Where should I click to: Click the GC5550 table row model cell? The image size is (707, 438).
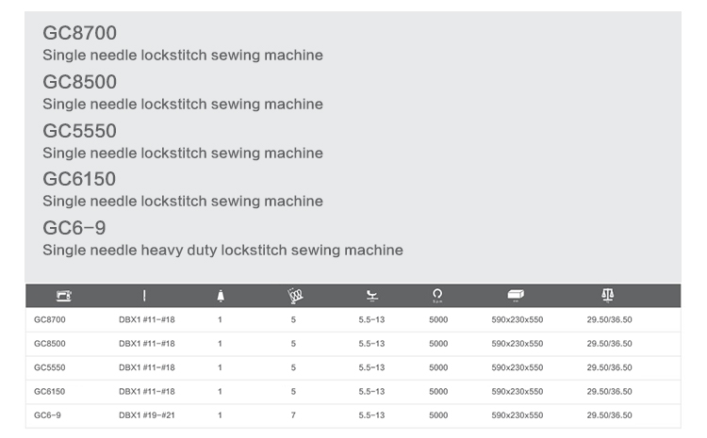click(x=50, y=367)
